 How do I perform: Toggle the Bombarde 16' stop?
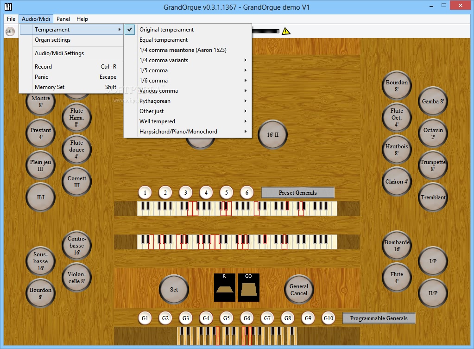tap(397, 245)
